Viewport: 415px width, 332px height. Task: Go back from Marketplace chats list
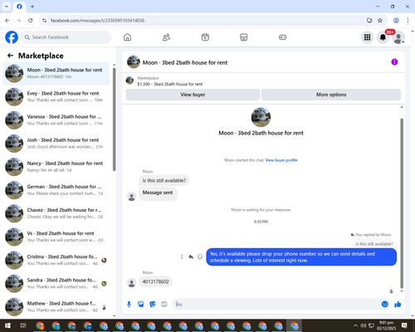[x=11, y=56]
